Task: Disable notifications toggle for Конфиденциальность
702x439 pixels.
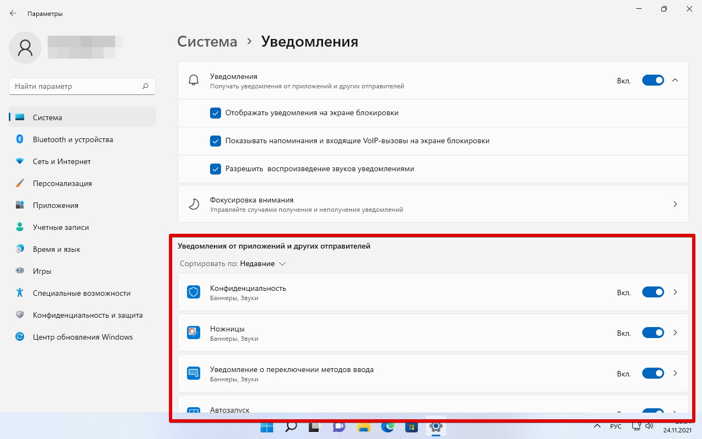Action: click(x=653, y=292)
